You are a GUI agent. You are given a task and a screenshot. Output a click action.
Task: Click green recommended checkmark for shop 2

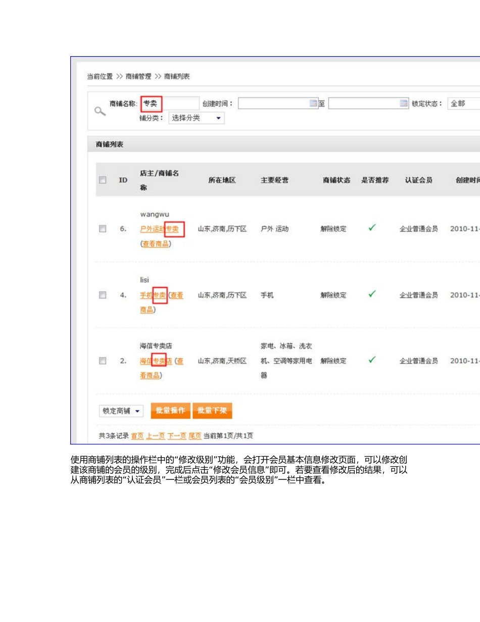tap(372, 360)
